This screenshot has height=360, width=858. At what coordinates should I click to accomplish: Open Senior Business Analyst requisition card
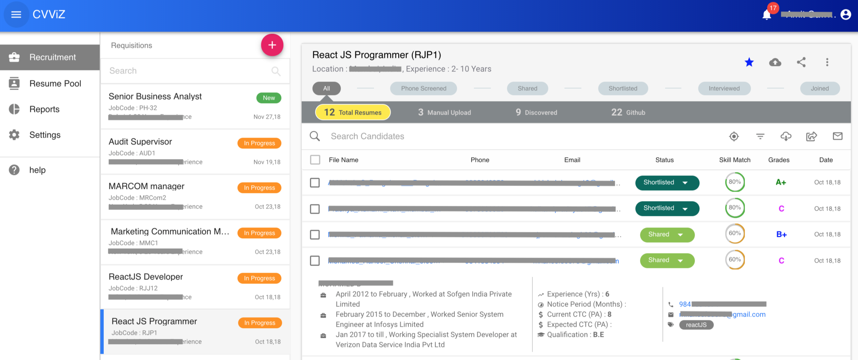tap(195, 106)
